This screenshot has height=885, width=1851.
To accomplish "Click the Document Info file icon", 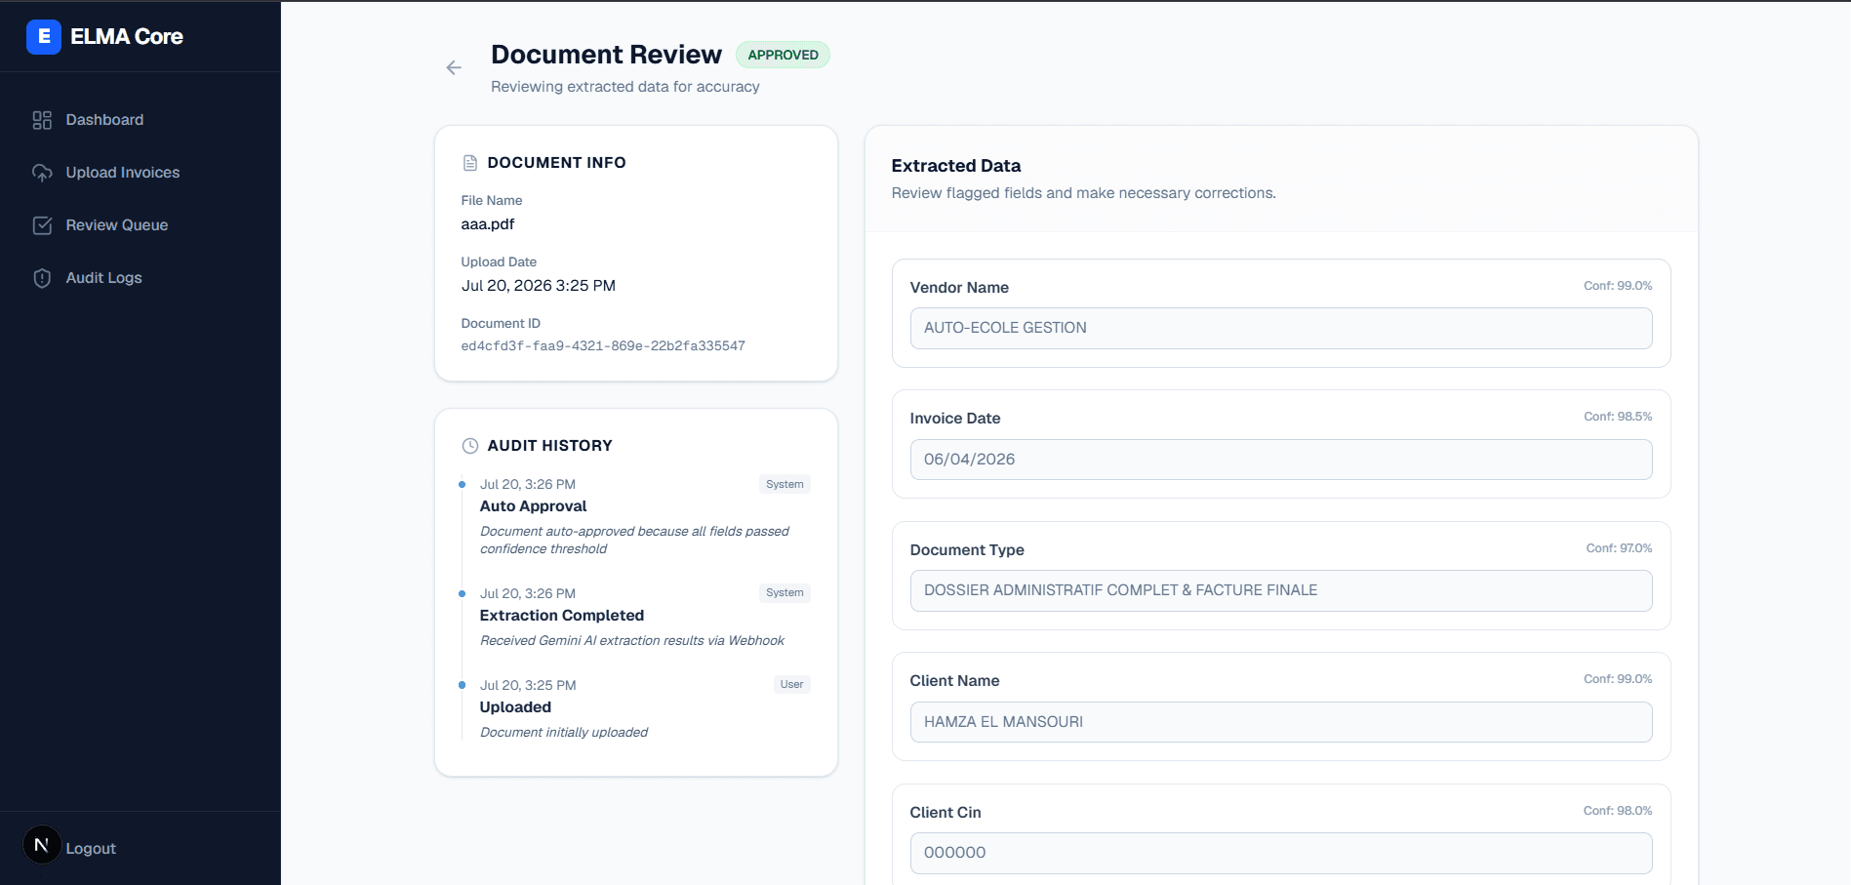I will (x=470, y=163).
